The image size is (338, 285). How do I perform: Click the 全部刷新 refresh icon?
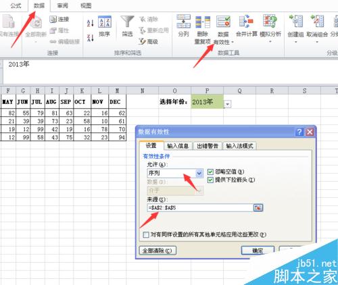[x=36, y=22]
